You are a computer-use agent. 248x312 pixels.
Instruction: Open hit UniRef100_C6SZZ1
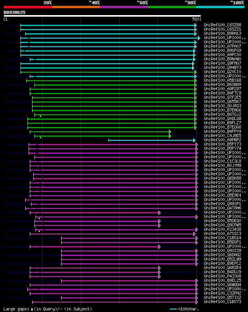point(222,29)
